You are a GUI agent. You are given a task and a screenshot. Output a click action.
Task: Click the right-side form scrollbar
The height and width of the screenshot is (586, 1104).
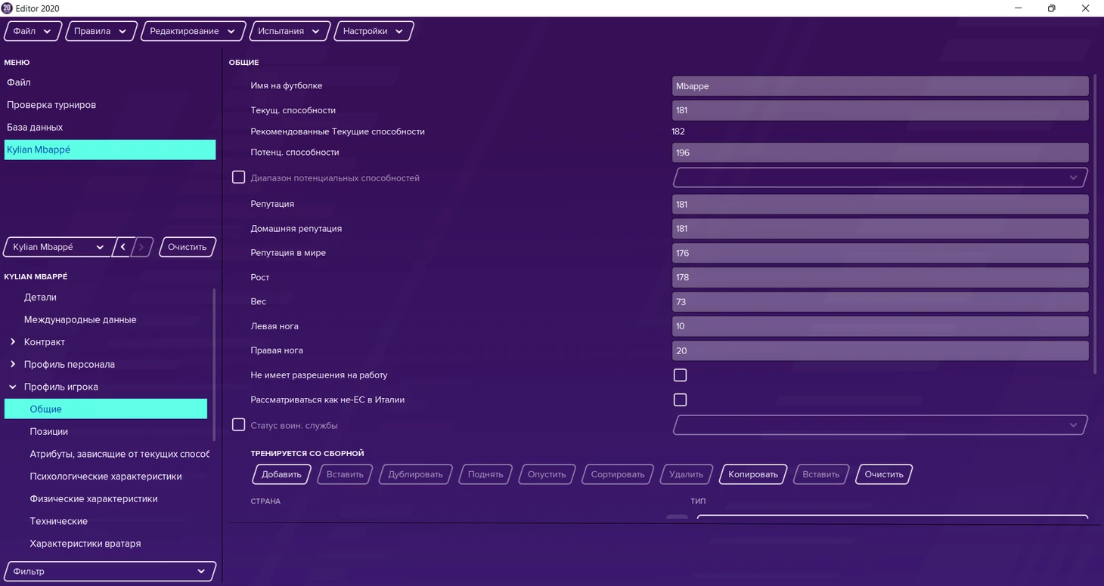pos(1096,224)
